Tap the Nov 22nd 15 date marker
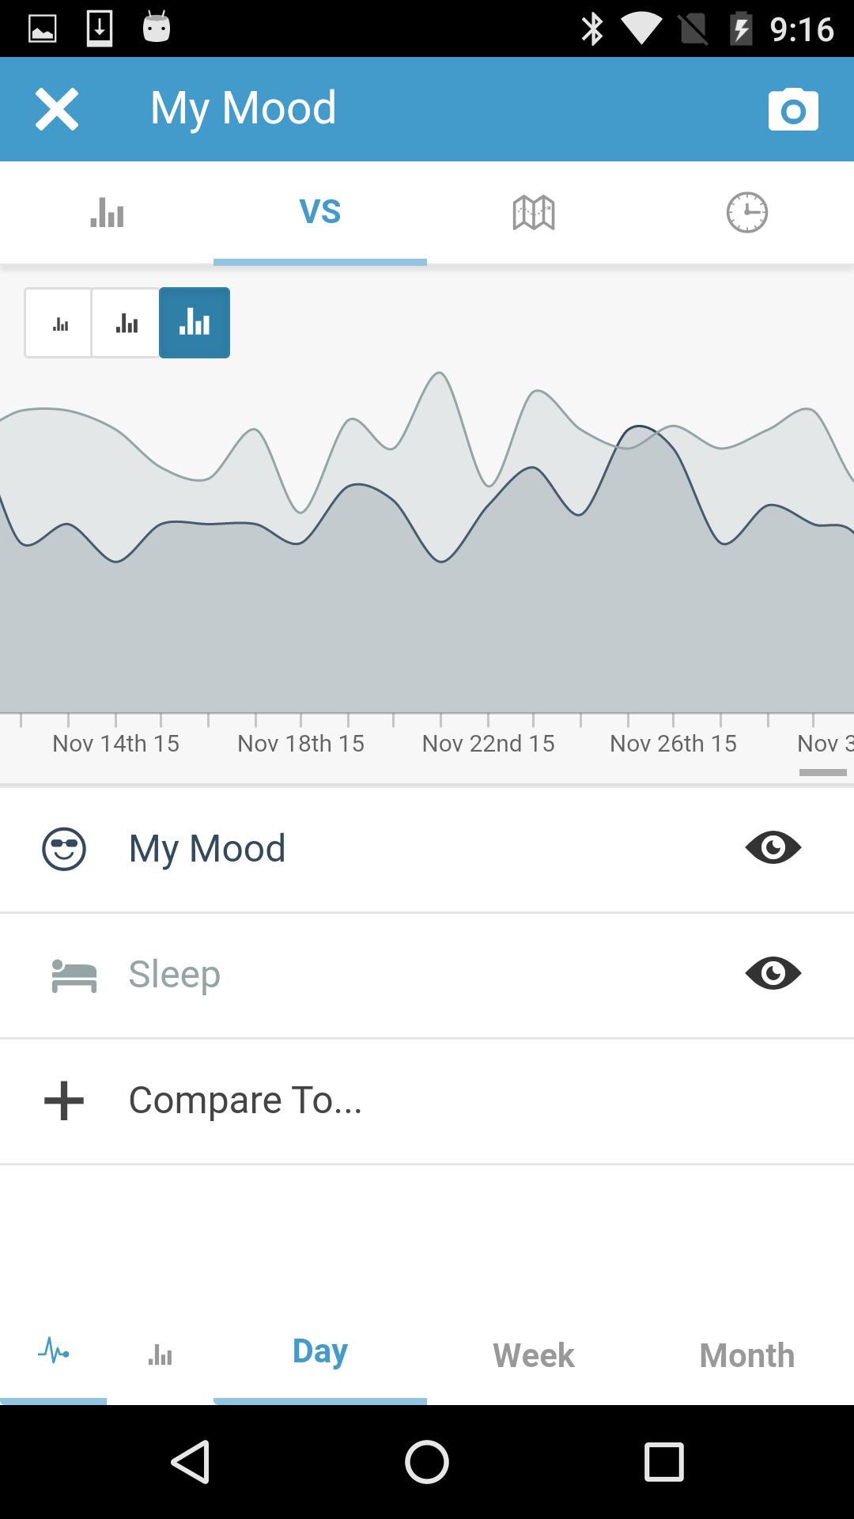Viewport: 854px width, 1519px height. click(x=488, y=744)
